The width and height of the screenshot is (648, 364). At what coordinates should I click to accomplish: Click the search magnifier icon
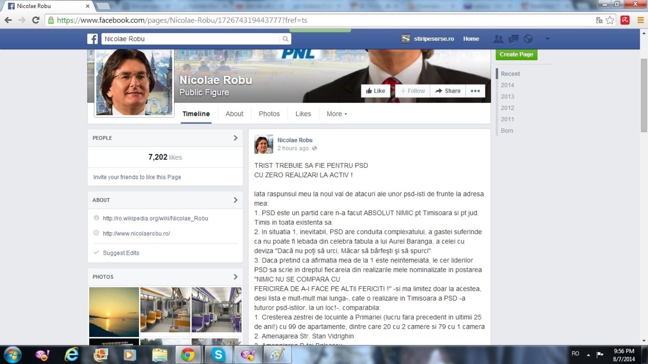(286, 39)
